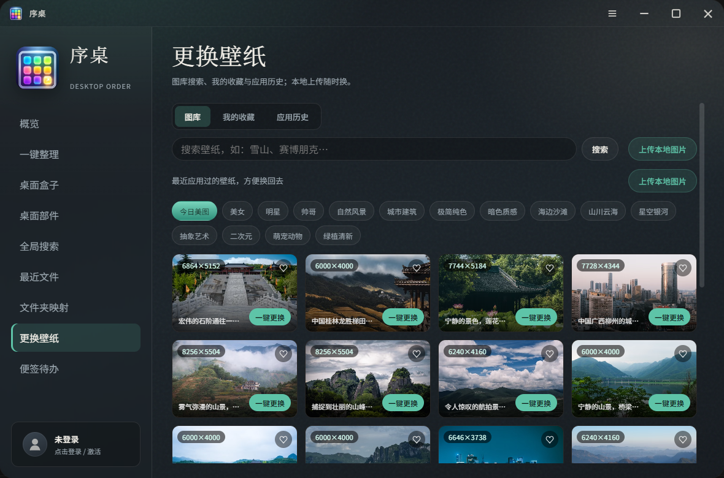Click heart on third-row second 6000×4000 wallpaper
Viewport: 724px width, 478px height.
[417, 440]
